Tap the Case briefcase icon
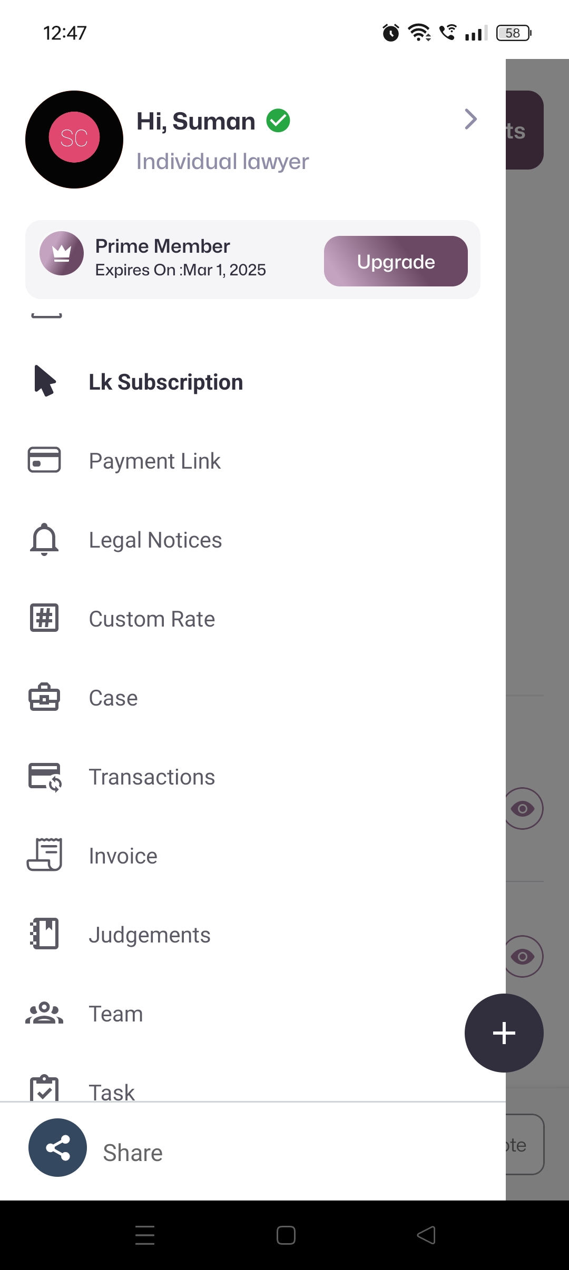This screenshot has width=569, height=1270. (x=44, y=697)
